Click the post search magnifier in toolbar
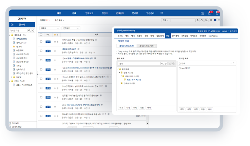The height and width of the screenshot is (146, 250). tap(198, 20)
